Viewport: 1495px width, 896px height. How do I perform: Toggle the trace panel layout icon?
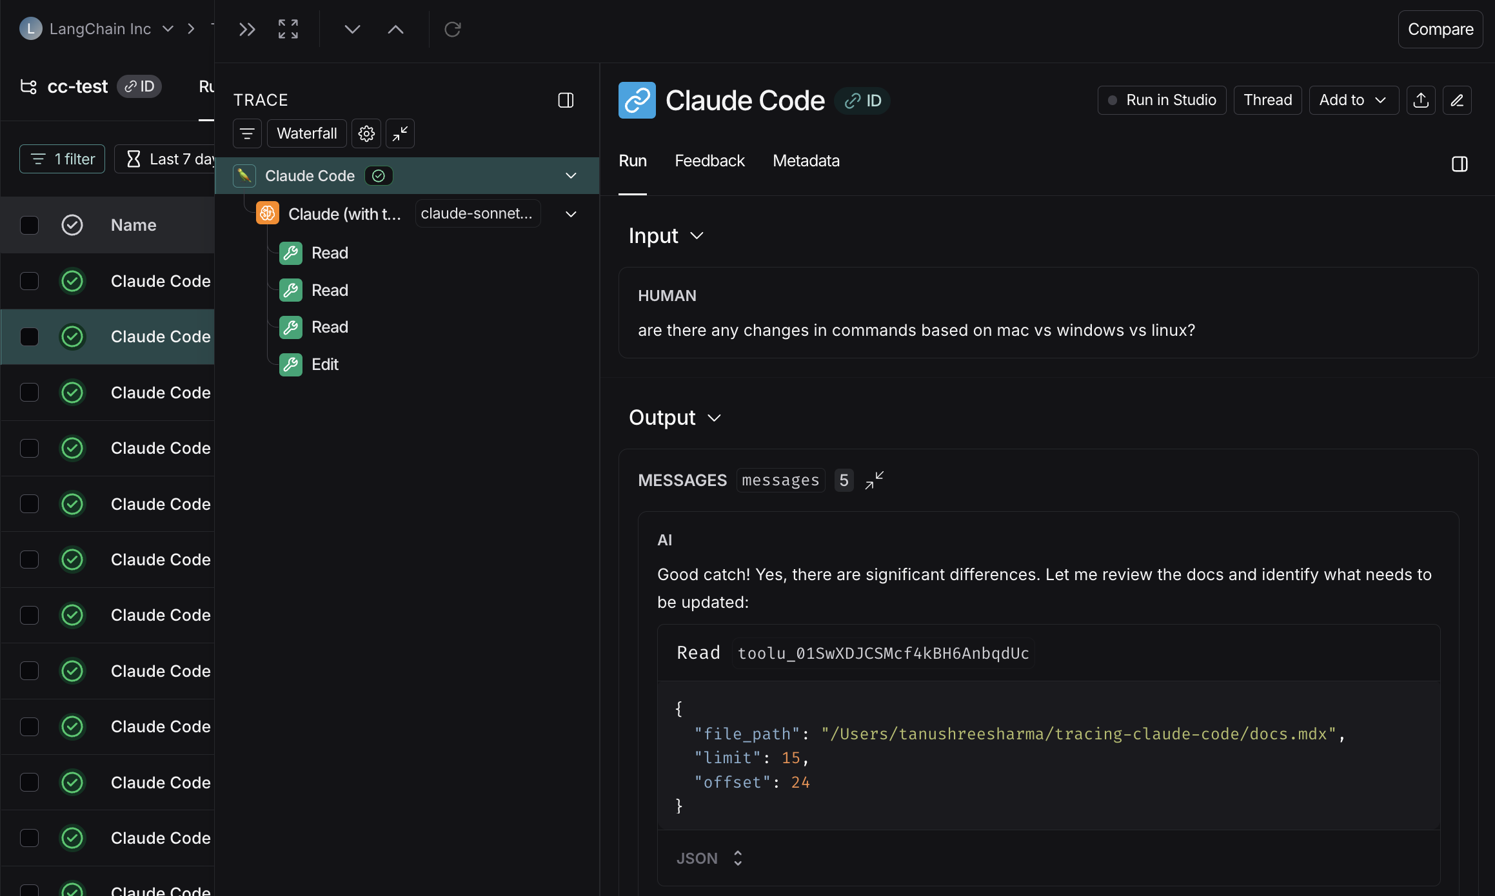pyautogui.click(x=566, y=100)
